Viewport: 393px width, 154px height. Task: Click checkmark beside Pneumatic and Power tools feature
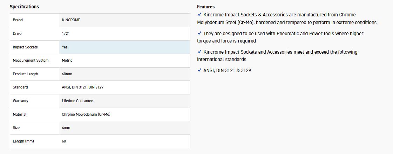199,33
